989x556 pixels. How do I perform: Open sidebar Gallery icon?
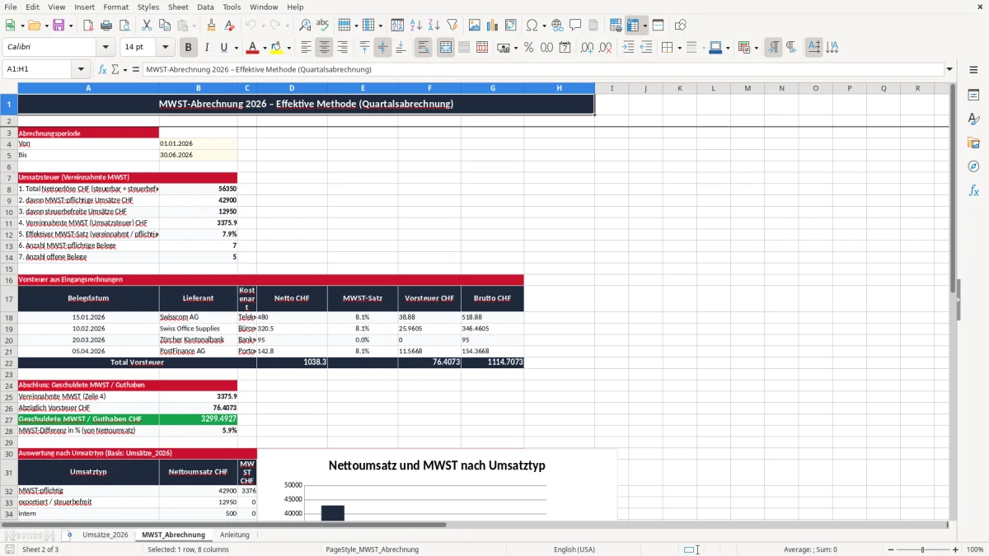(973, 143)
